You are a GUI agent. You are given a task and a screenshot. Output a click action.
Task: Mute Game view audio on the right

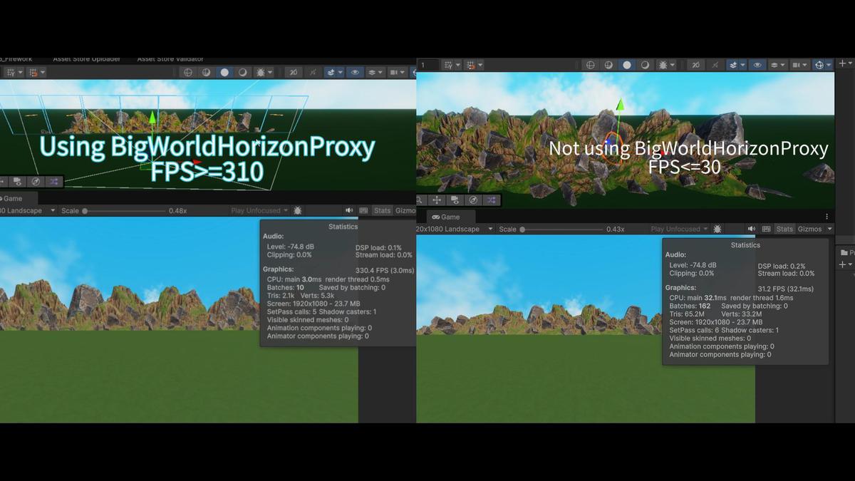[x=752, y=228]
